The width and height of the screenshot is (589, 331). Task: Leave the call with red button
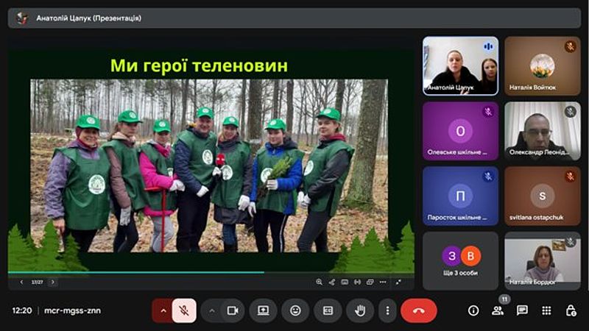[419, 310]
